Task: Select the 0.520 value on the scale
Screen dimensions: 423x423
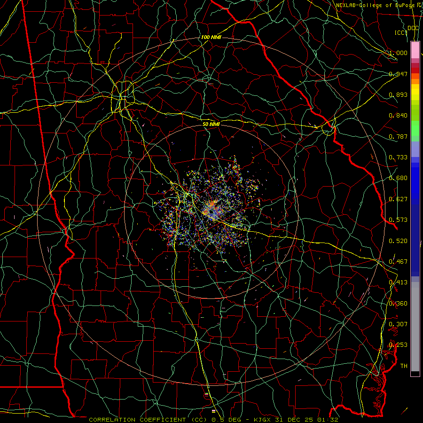Action: point(398,241)
